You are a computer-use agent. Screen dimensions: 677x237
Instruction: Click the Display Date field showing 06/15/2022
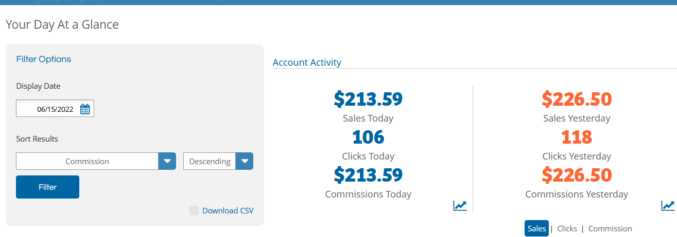click(55, 109)
